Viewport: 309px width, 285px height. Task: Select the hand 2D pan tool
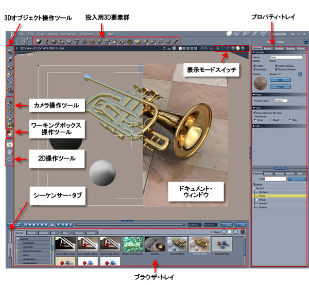tap(10, 152)
